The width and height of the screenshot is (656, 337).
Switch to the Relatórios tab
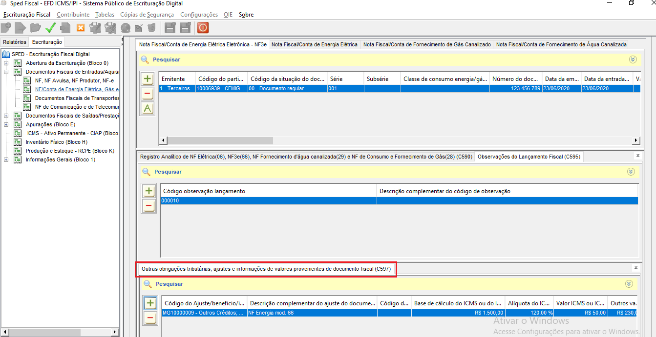pos(15,42)
